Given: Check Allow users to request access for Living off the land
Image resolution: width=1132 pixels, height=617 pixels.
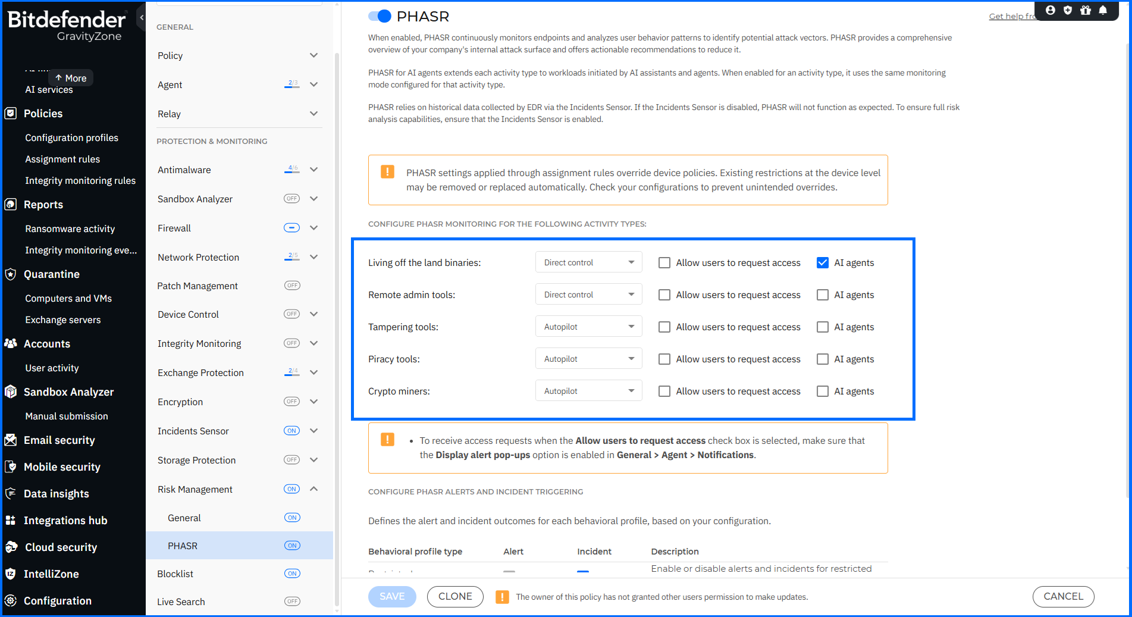Looking at the screenshot, I should tap(664, 262).
